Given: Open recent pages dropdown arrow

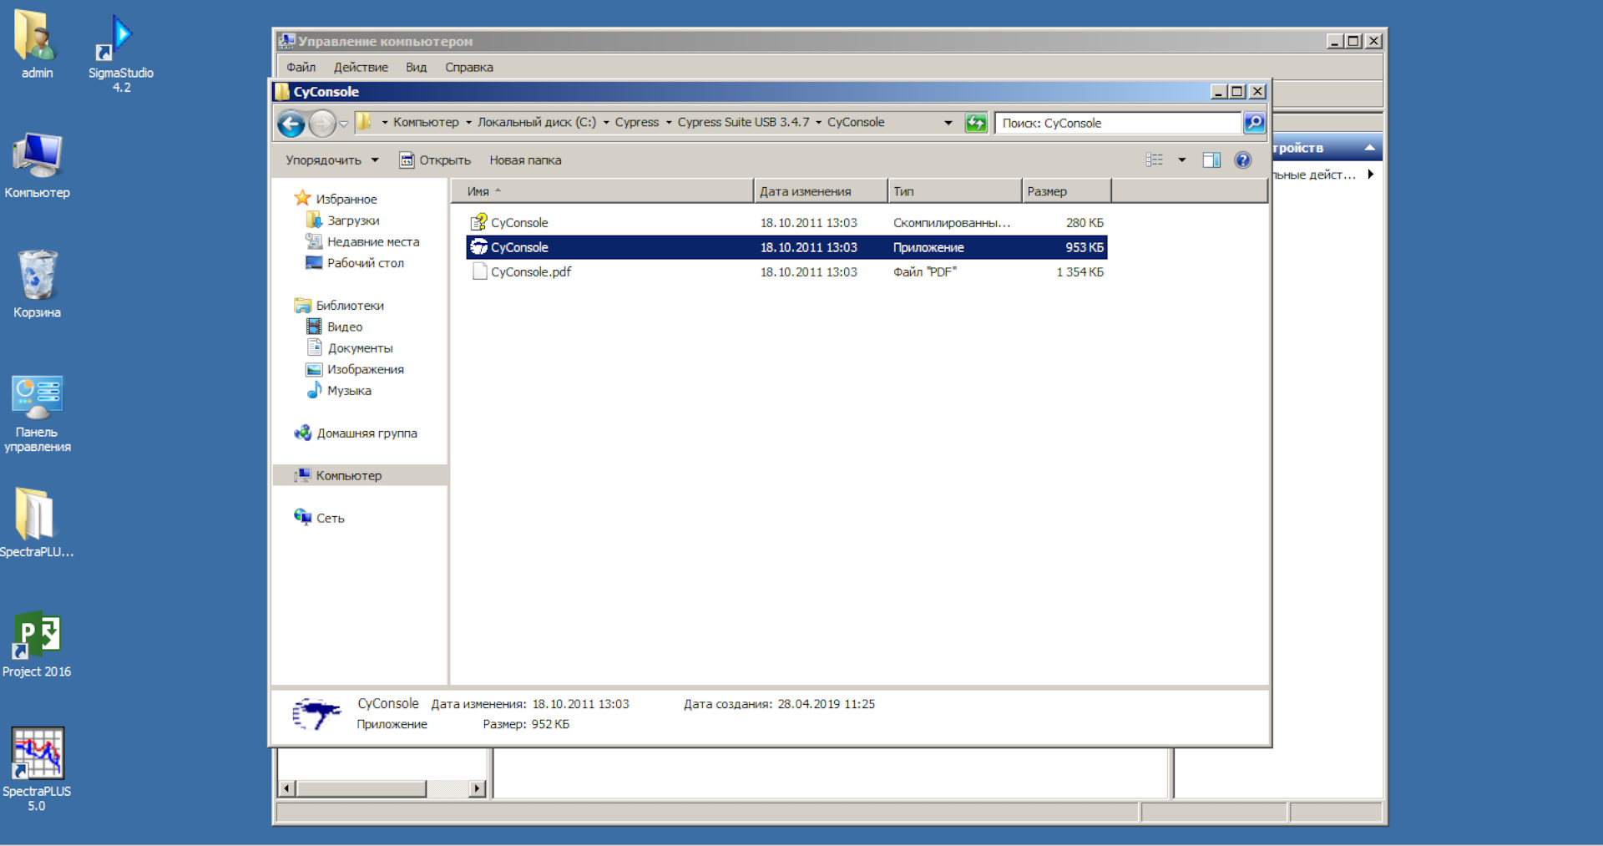Looking at the screenshot, I should [343, 124].
